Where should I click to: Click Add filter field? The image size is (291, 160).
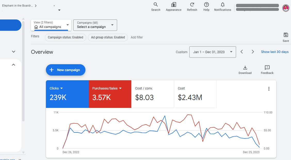point(137,37)
